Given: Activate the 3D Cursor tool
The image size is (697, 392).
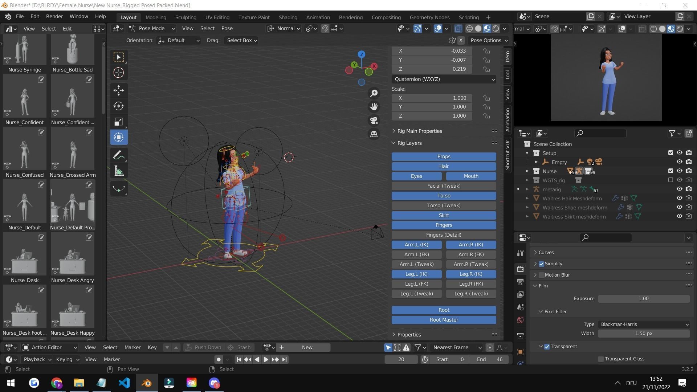Looking at the screenshot, I should [x=119, y=73].
